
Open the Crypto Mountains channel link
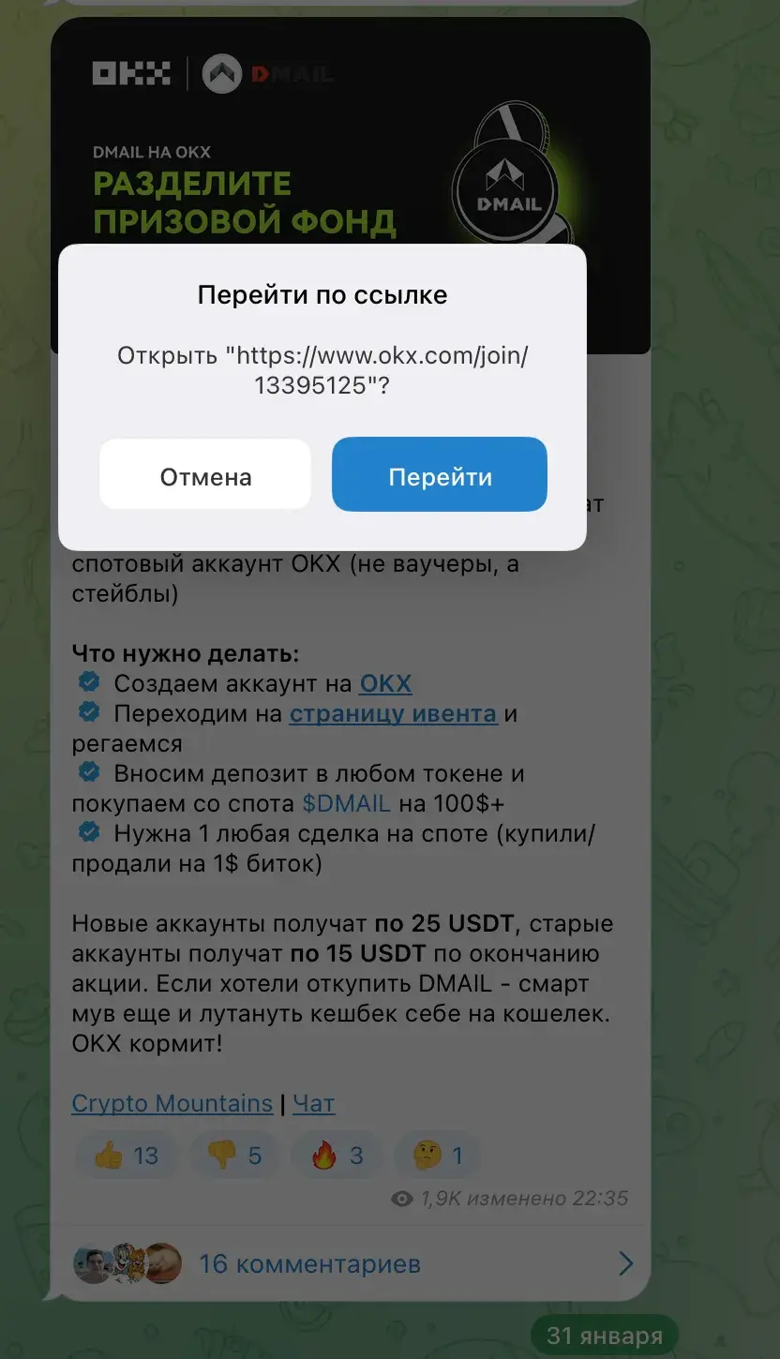click(x=172, y=1103)
